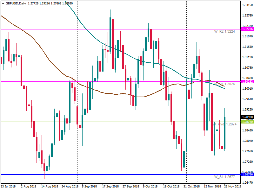Click the magenta 1.32236 price tag

247,29
